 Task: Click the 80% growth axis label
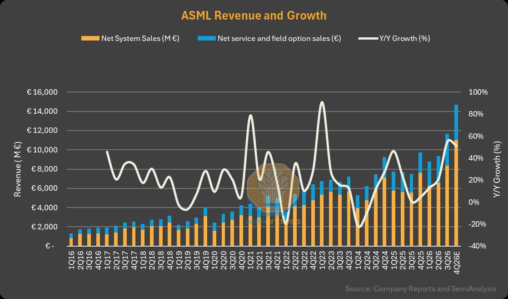476,114
